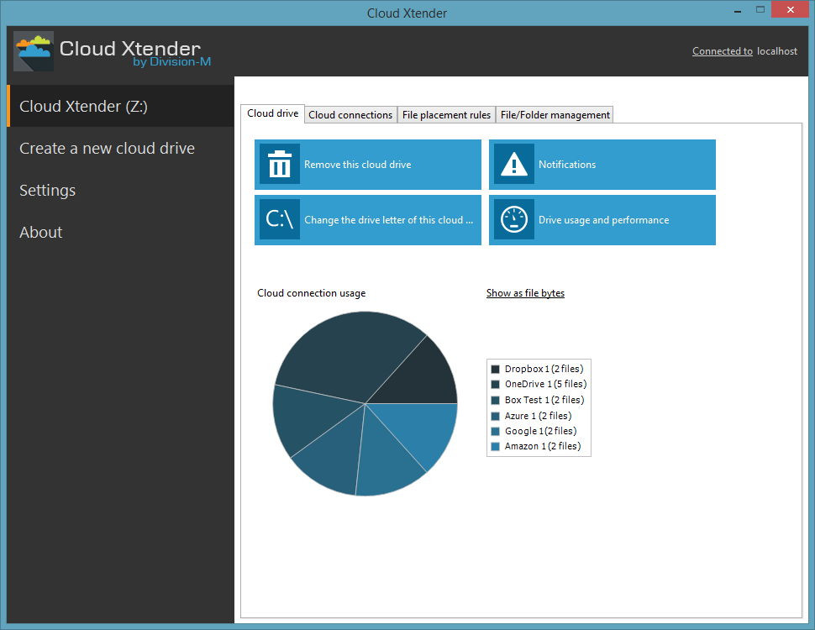Click the Cloud Xtender logo icon
Viewport: 815px width, 630px height.
(34, 51)
